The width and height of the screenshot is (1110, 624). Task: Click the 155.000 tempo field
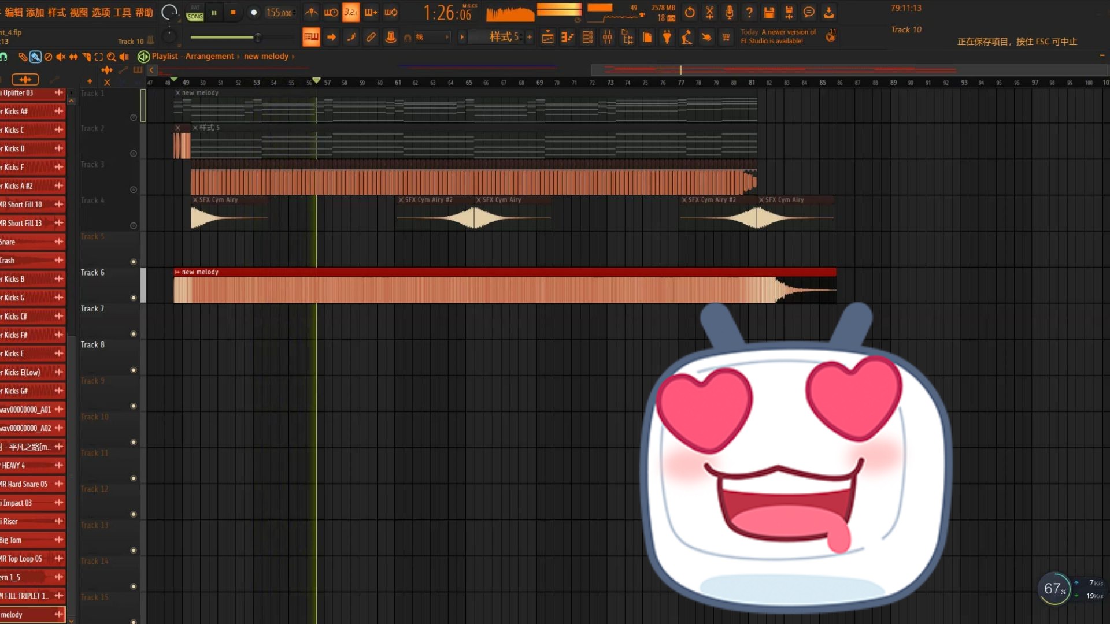point(280,13)
